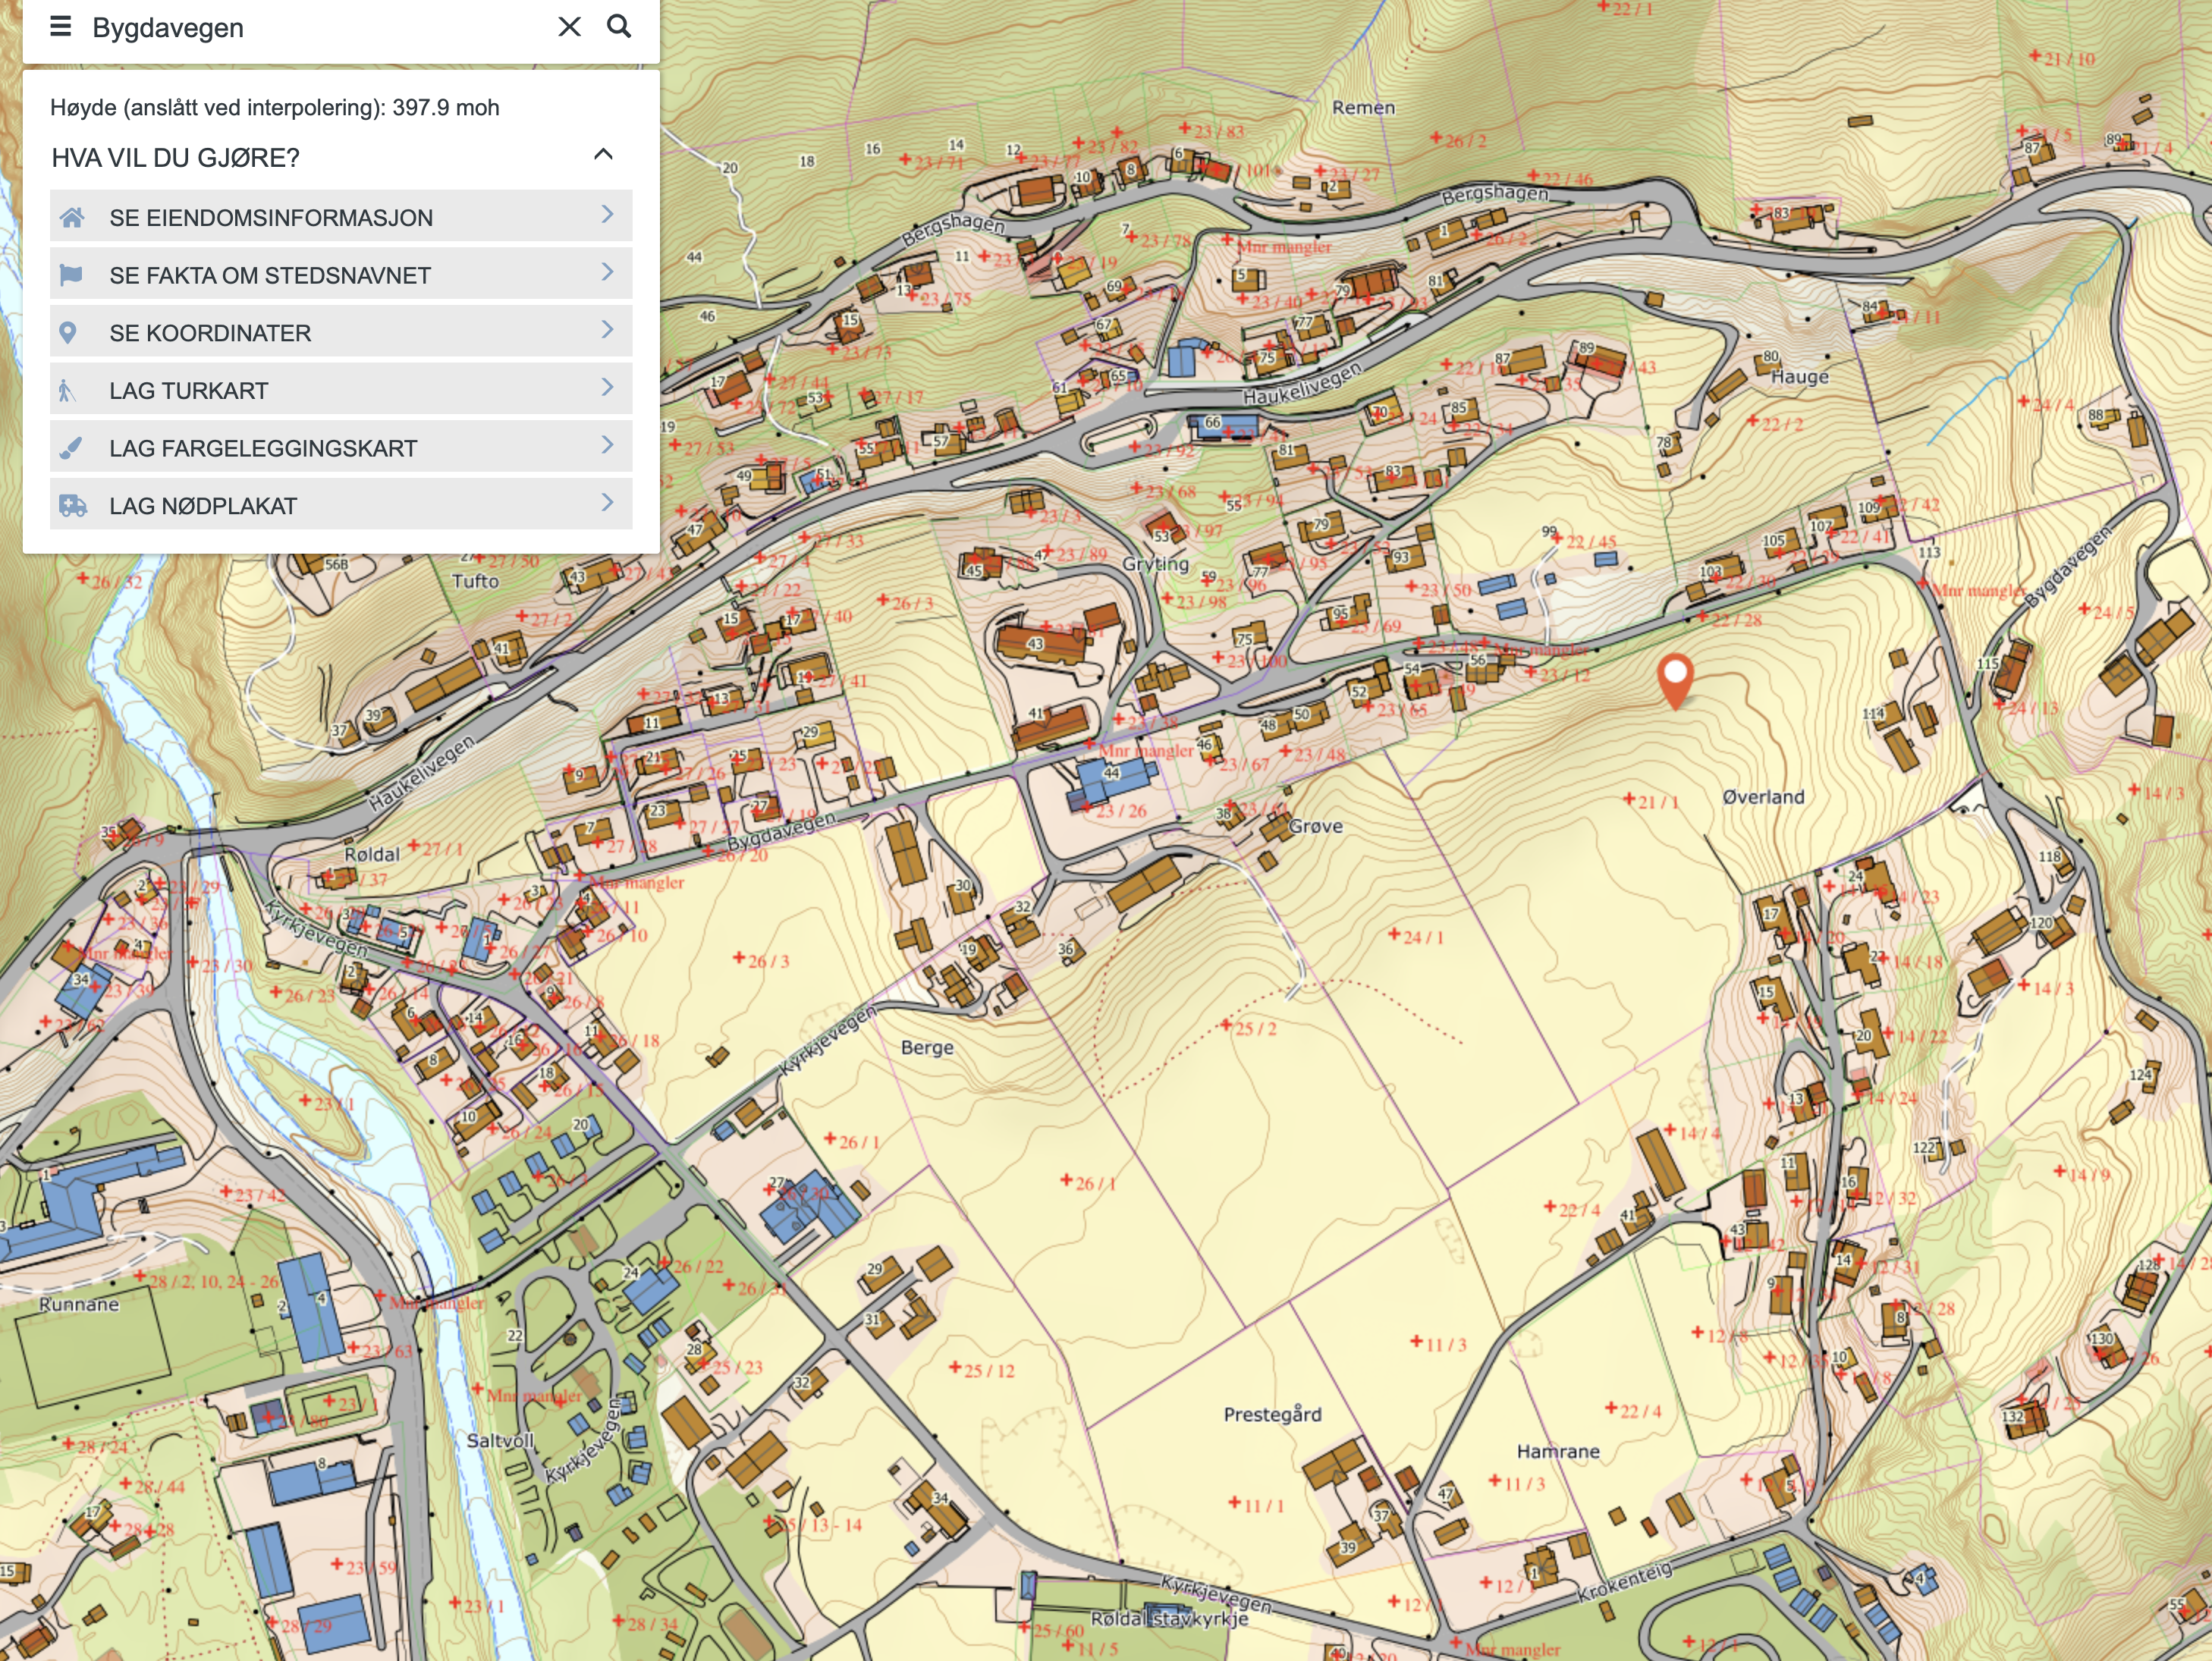Expand Se eiendomsinformasjon with its chevron
The image size is (2212, 1661).
(607, 215)
